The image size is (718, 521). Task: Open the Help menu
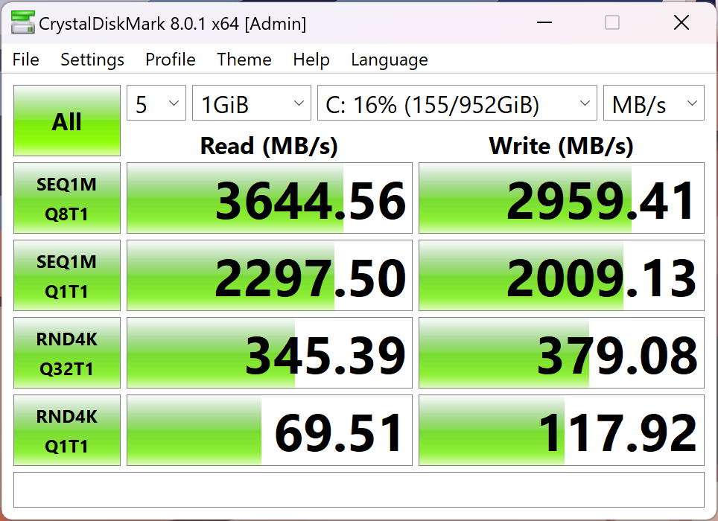click(311, 60)
